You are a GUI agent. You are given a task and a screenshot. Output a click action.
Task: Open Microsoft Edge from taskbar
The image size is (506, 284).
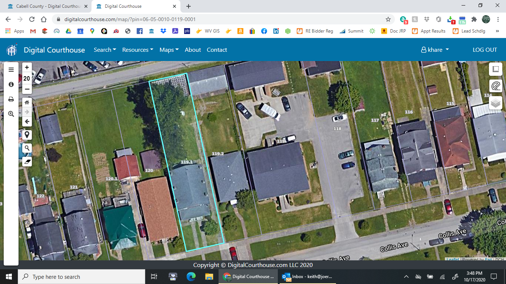pyautogui.click(x=191, y=277)
